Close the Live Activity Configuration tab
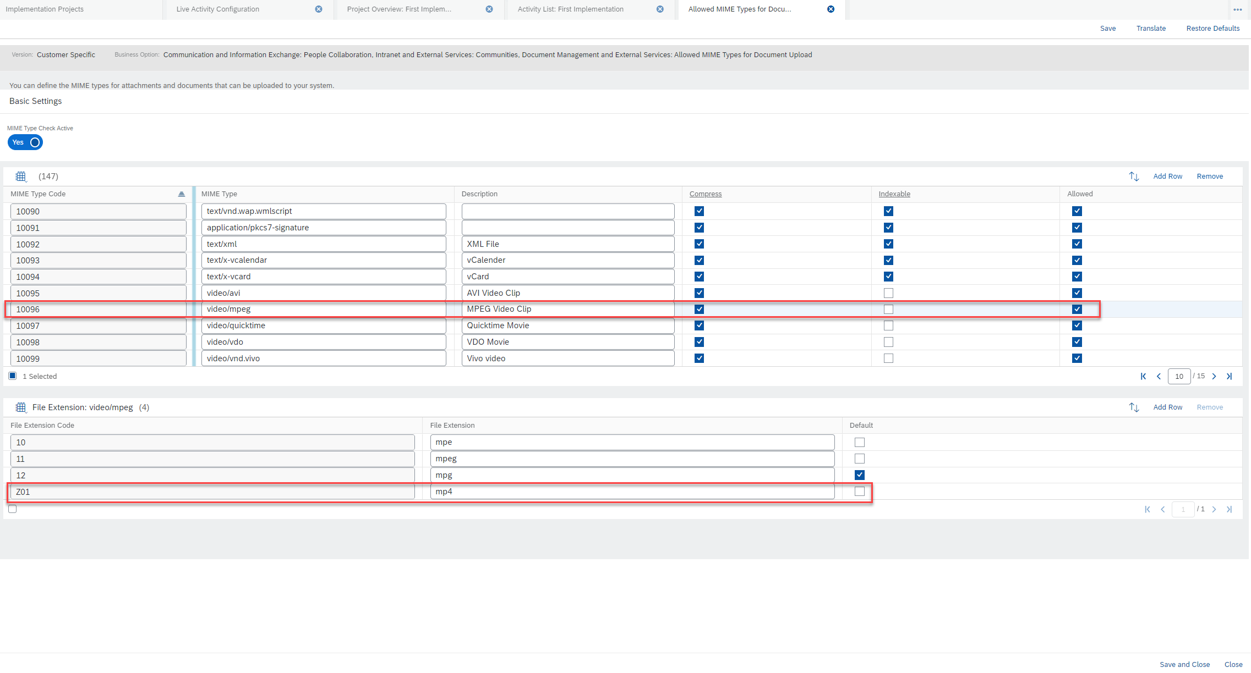 click(319, 9)
